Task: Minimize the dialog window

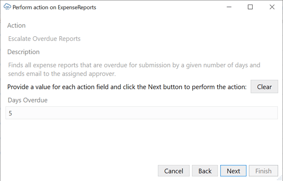Action: [229, 7]
